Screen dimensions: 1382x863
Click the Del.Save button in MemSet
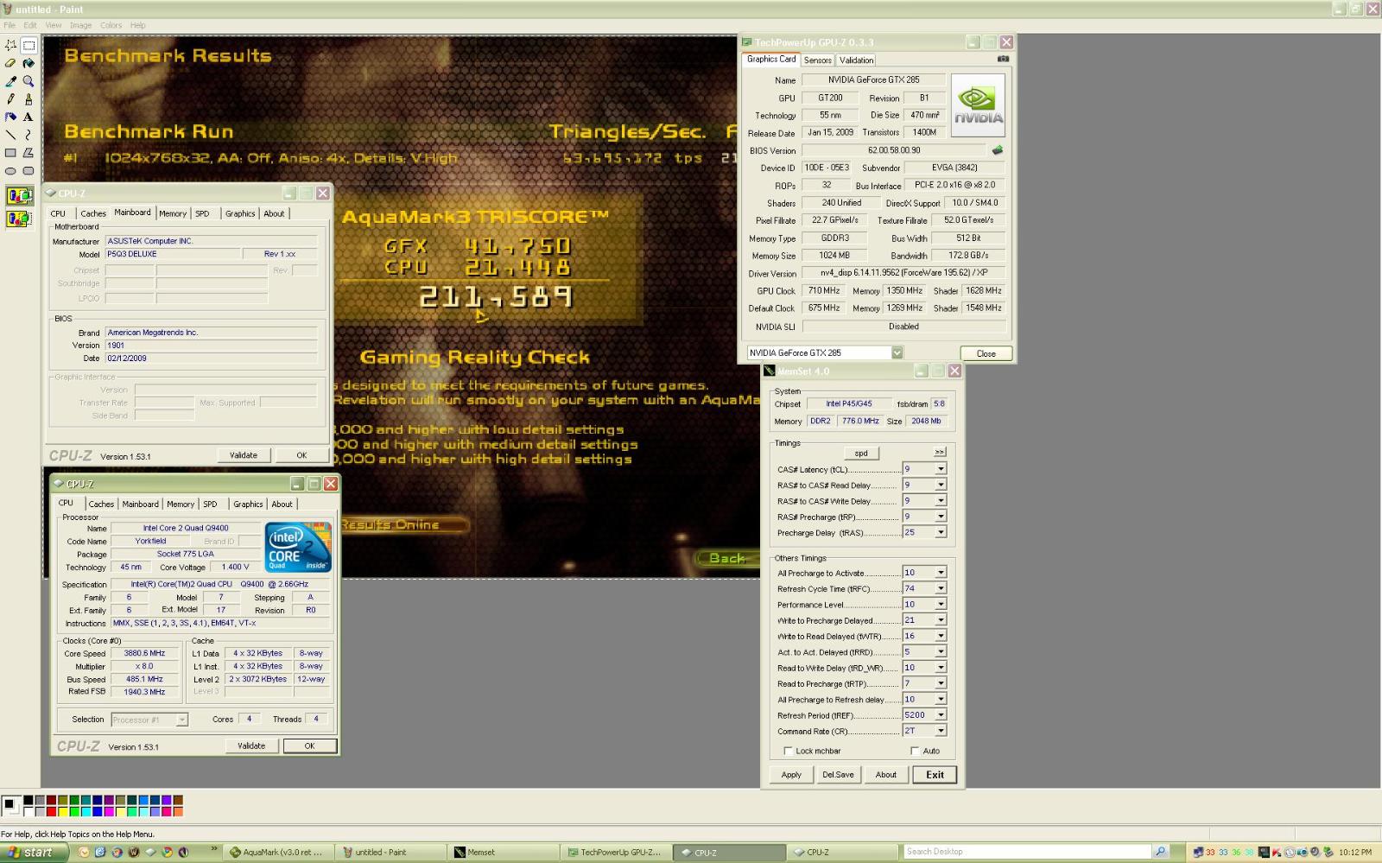pyautogui.click(x=838, y=775)
